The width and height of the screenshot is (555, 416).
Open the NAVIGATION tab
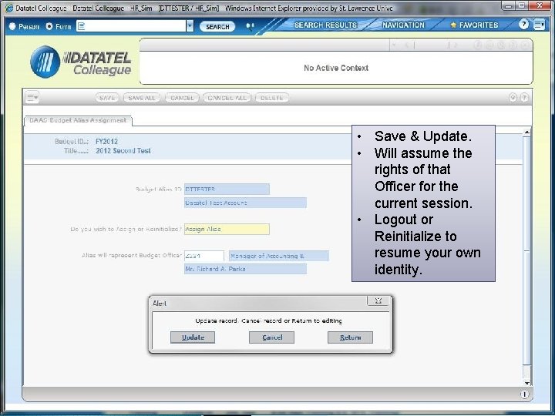tap(403, 25)
